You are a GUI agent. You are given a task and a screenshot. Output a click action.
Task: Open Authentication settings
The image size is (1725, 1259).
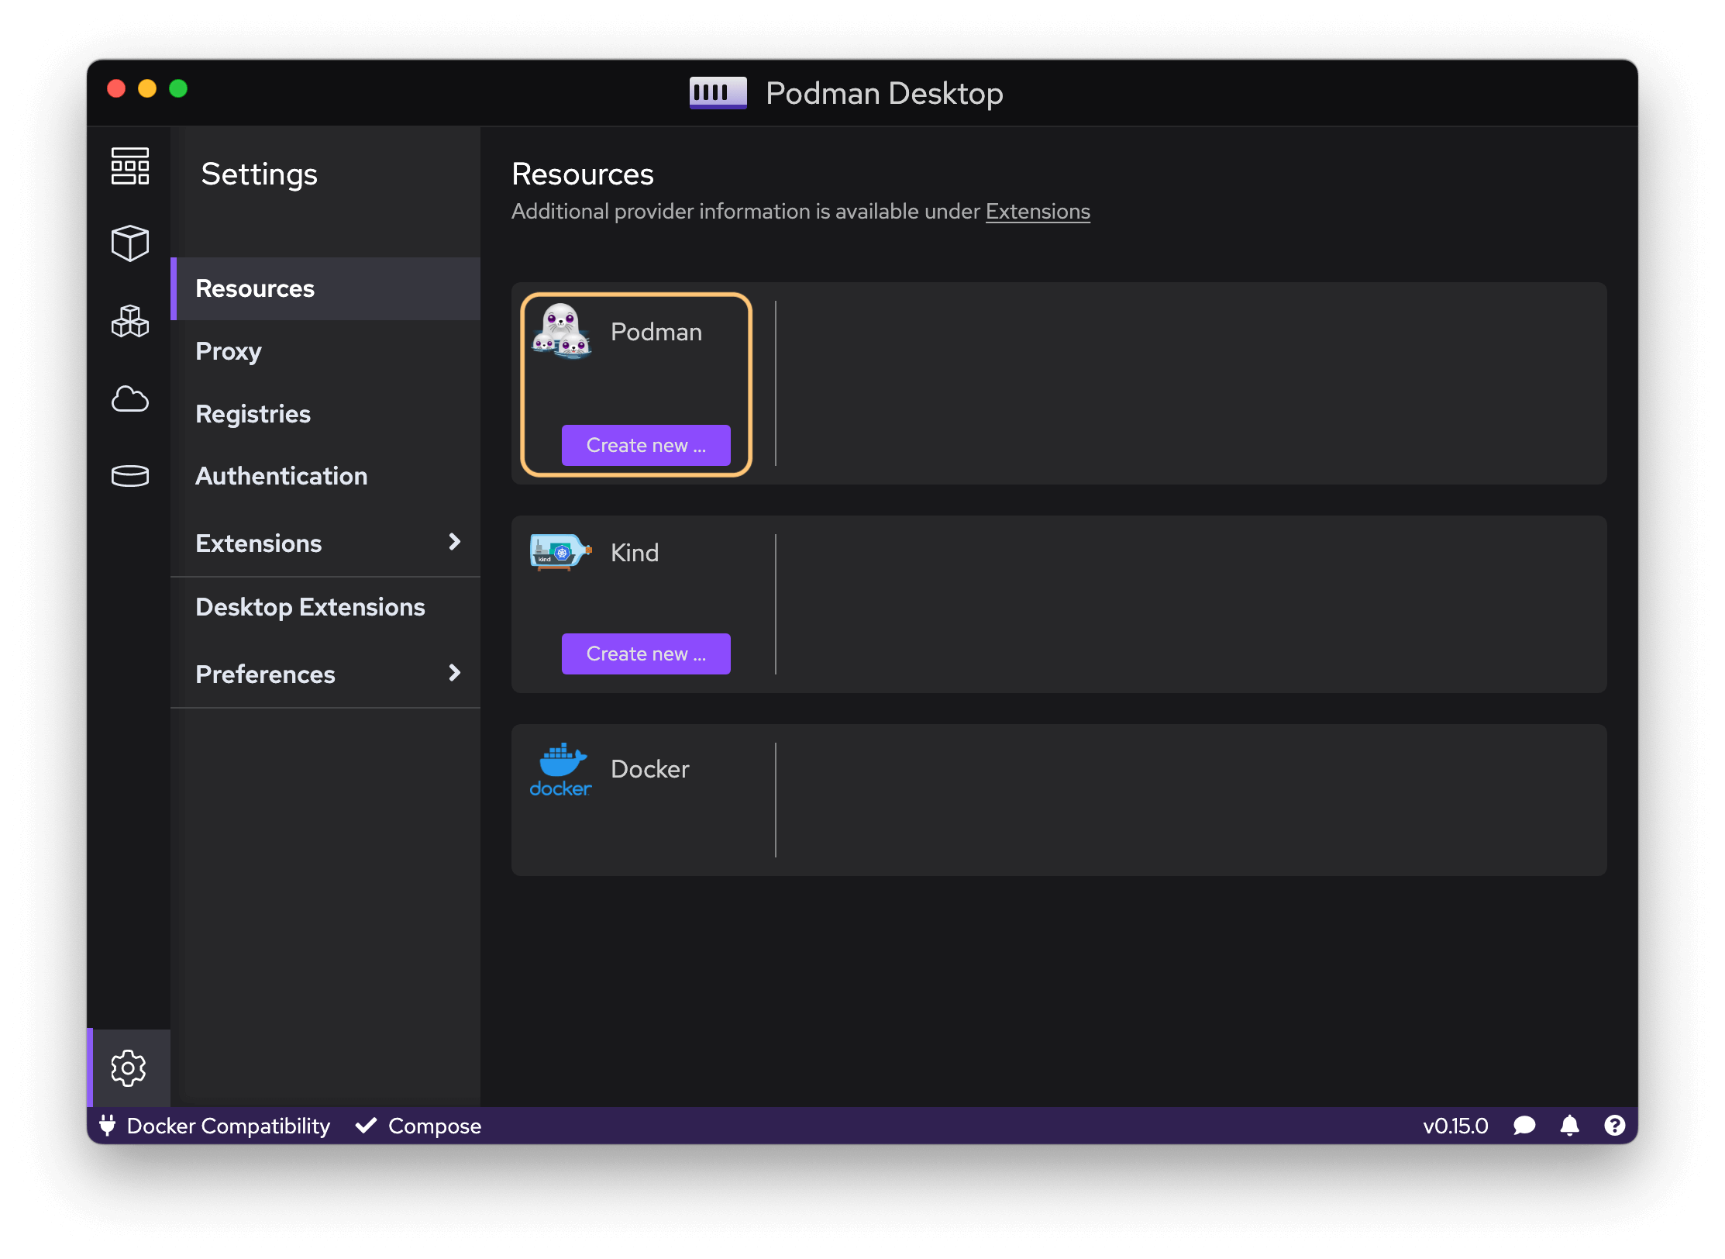coord(325,476)
